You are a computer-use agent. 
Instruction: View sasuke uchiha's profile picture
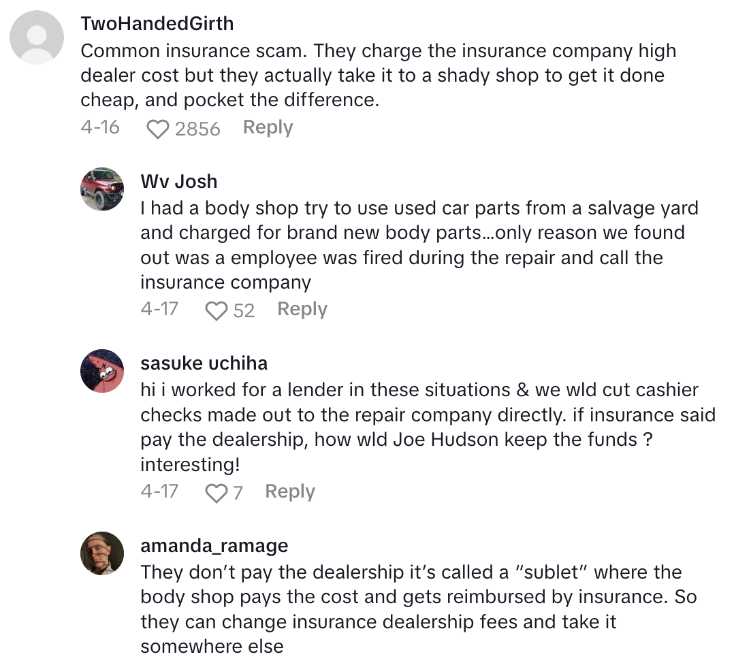tap(102, 371)
